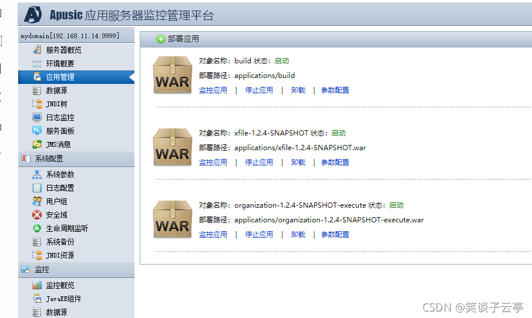This screenshot has width=532, height=318.
Task: Click the mydomain[192.168.11.14:9999] domain header
Action: pyautogui.click(x=76, y=35)
